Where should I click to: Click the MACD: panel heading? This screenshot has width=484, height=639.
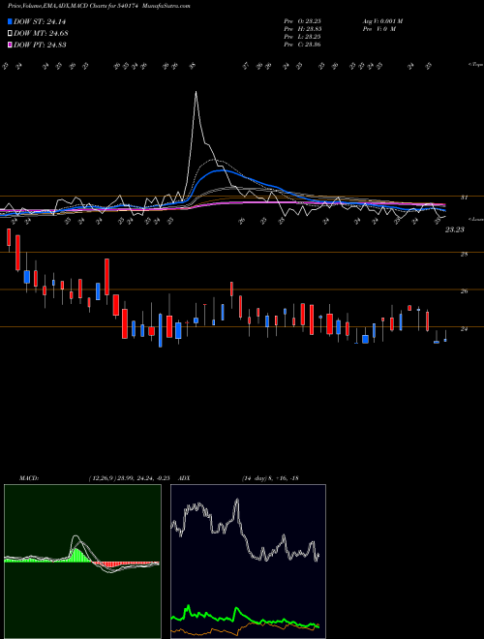click(x=28, y=478)
